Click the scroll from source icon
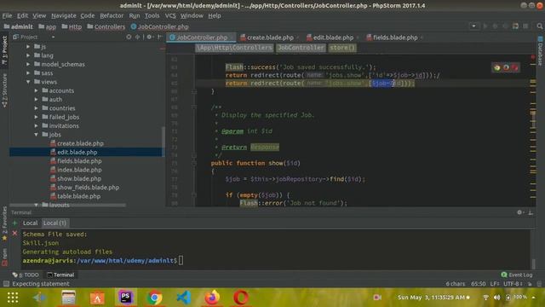Viewport: 545px width, 307px height. click(x=129, y=37)
